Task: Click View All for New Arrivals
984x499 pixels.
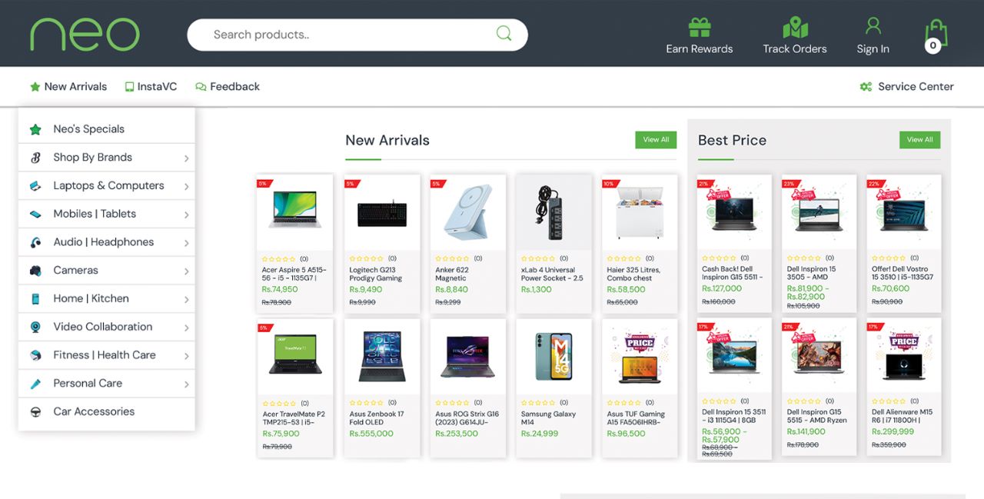Action: 656,140
